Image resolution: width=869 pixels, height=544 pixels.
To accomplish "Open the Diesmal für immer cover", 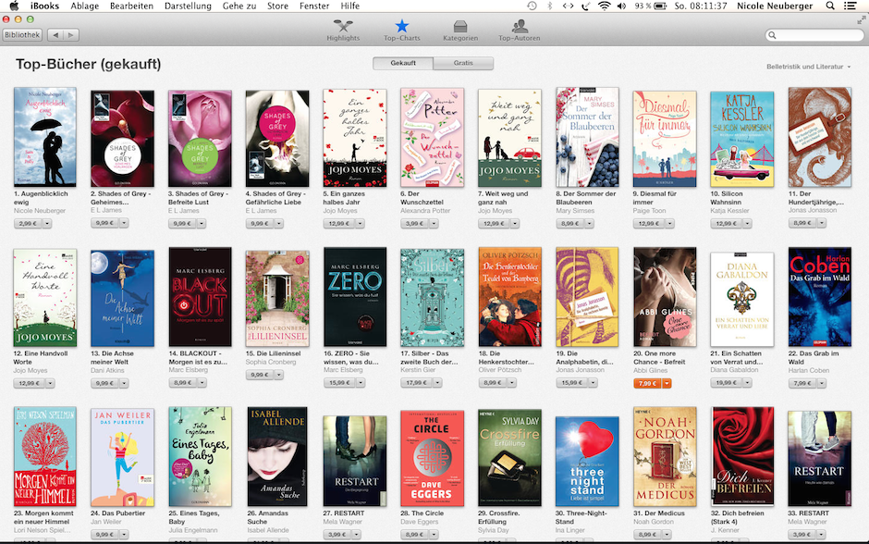I will tap(665, 139).
